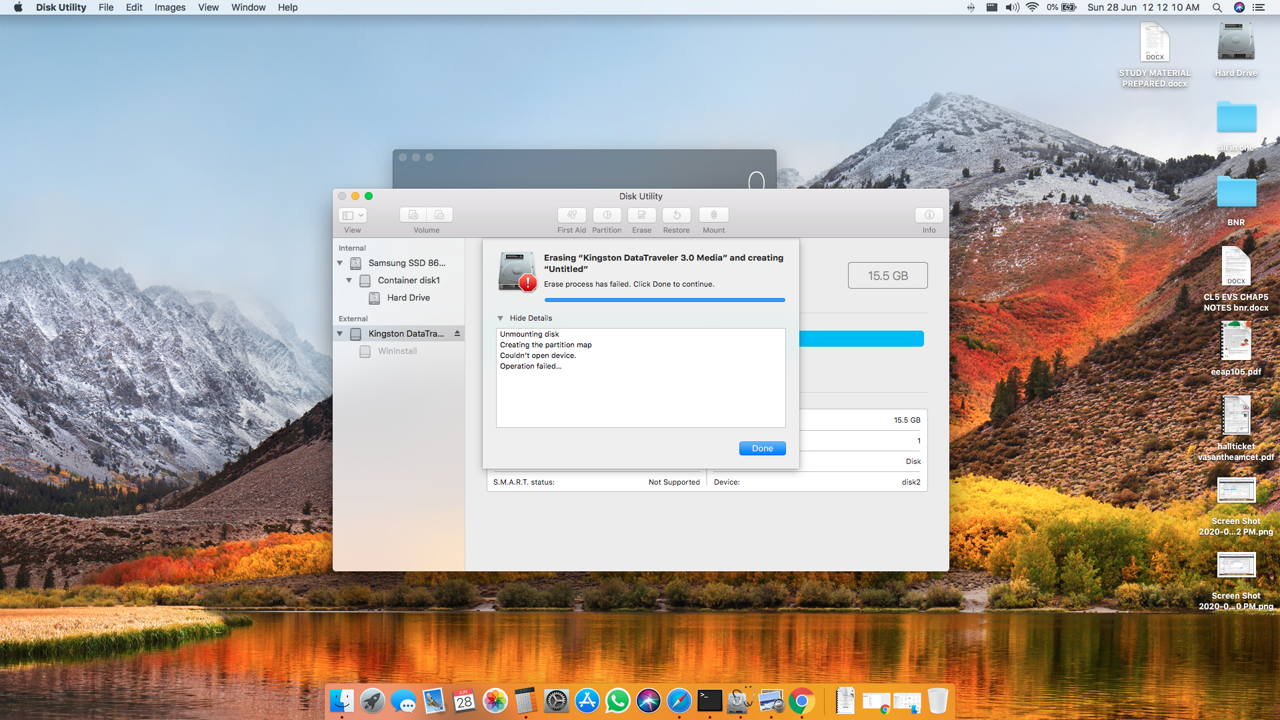Click the erase details log text area
The image size is (1280, 720).
click(x=641, y=378)
